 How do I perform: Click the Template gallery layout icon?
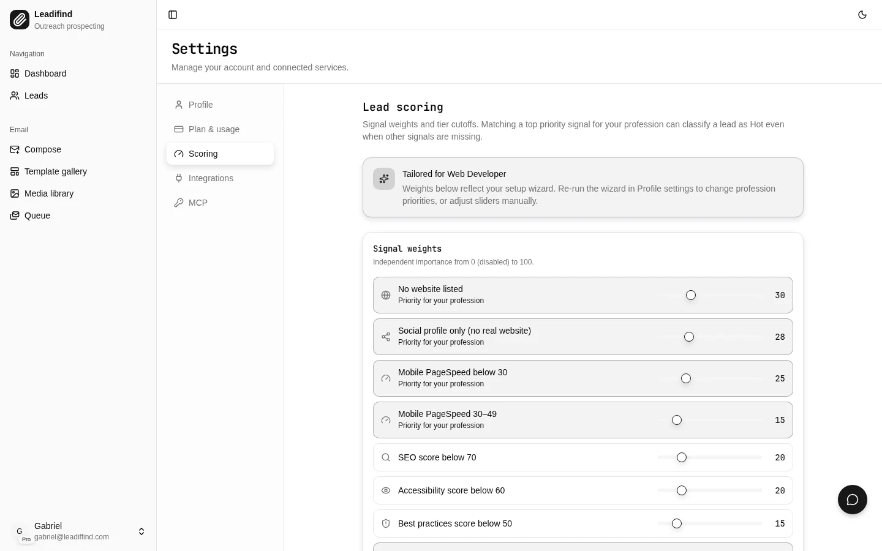tap(15, 171)
